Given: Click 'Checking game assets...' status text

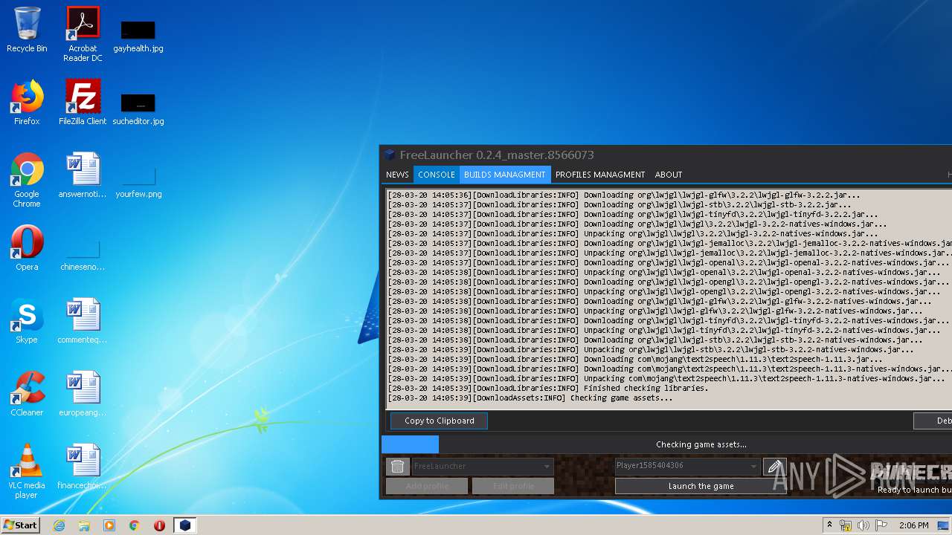Looking at the screenshot, I should [701, 444].
